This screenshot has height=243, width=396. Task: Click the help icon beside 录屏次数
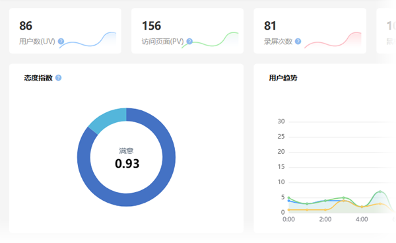[x=298, y=42]
